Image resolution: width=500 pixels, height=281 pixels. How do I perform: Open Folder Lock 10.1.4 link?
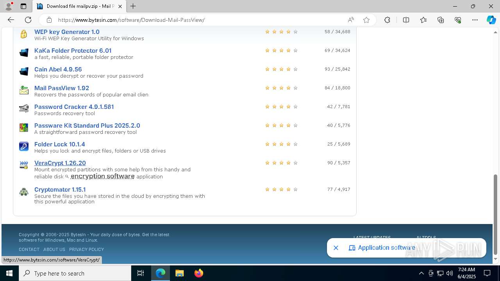(x=59, y=144)
